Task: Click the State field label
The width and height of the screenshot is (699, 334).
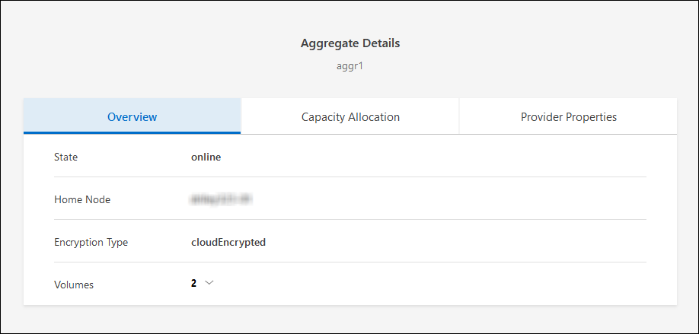Action: click(x=65, y=157)
